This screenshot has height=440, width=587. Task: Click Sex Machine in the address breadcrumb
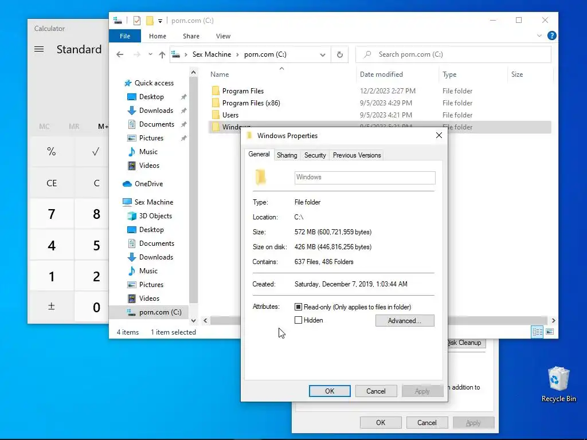pos(212,54)
